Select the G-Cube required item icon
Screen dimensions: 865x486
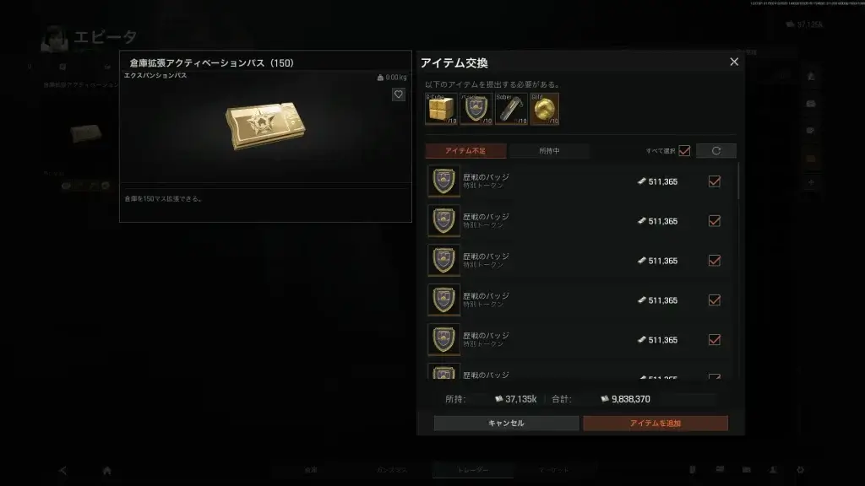tap(441, 109)
